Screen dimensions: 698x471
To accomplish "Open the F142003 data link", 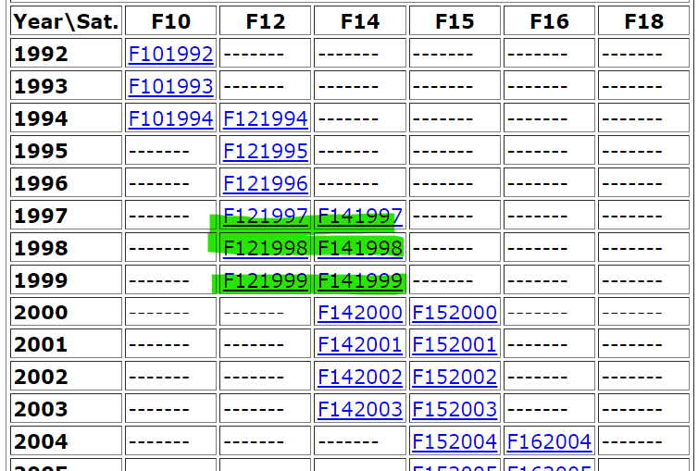I will point(360,409).
